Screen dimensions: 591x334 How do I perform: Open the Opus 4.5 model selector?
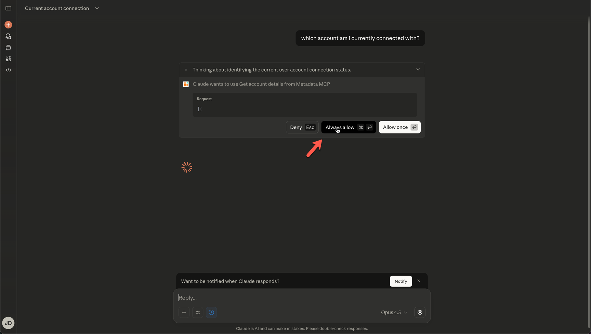(394, 312)
